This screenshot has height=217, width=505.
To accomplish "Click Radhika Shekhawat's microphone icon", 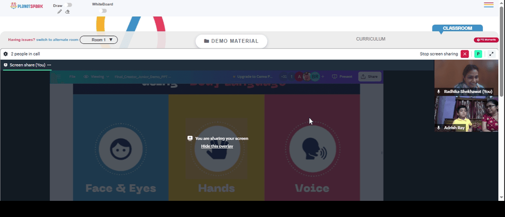I will click(x=438, y=92).
